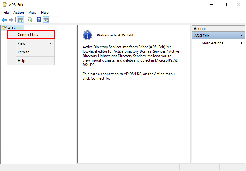The width and height of the screenshot is (246, 171).
Task: Choose Help in context menu
Action: (x=31, y=61)
